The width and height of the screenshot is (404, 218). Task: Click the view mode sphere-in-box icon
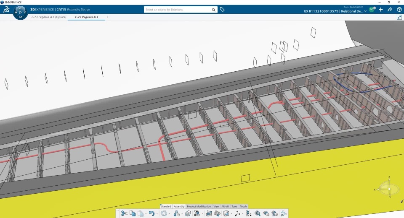(226, 213)
